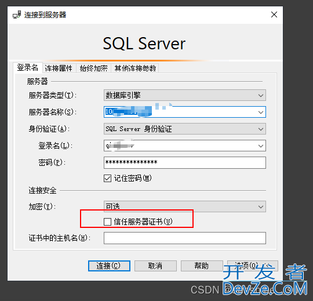Click the 证书中的主机名 input field
The width and height of the screenshot is (313, 301).
[x=185, y=238]
